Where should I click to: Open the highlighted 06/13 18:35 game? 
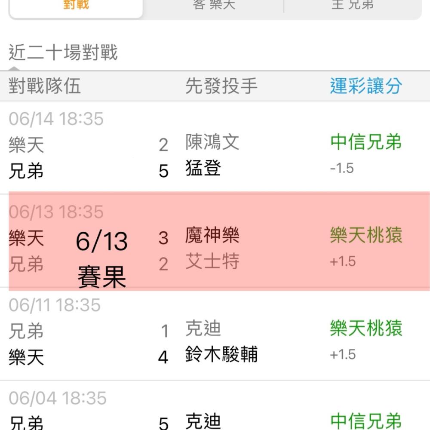(219, 241)
